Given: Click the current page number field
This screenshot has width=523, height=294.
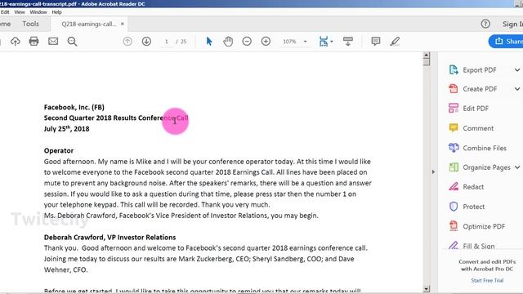Looking at the screenshot, I should click(x=166, y=42).
